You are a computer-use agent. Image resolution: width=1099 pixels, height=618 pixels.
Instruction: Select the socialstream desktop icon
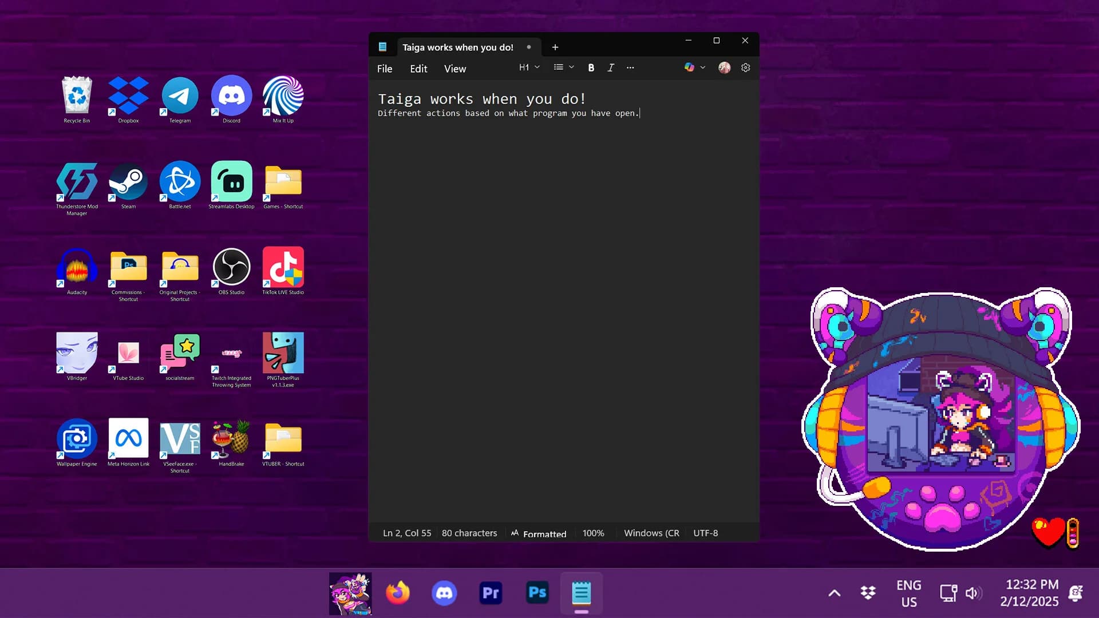(x=180, y=357)
